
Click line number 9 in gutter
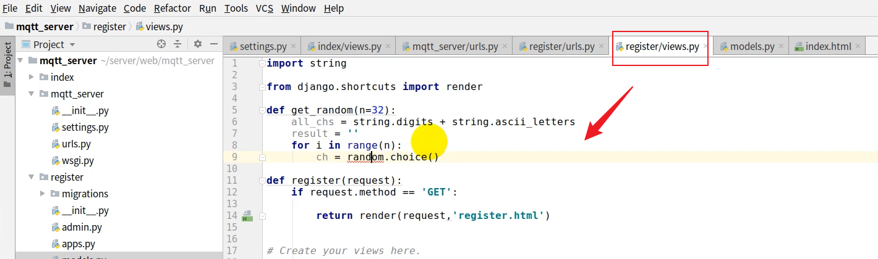[234, 157]
